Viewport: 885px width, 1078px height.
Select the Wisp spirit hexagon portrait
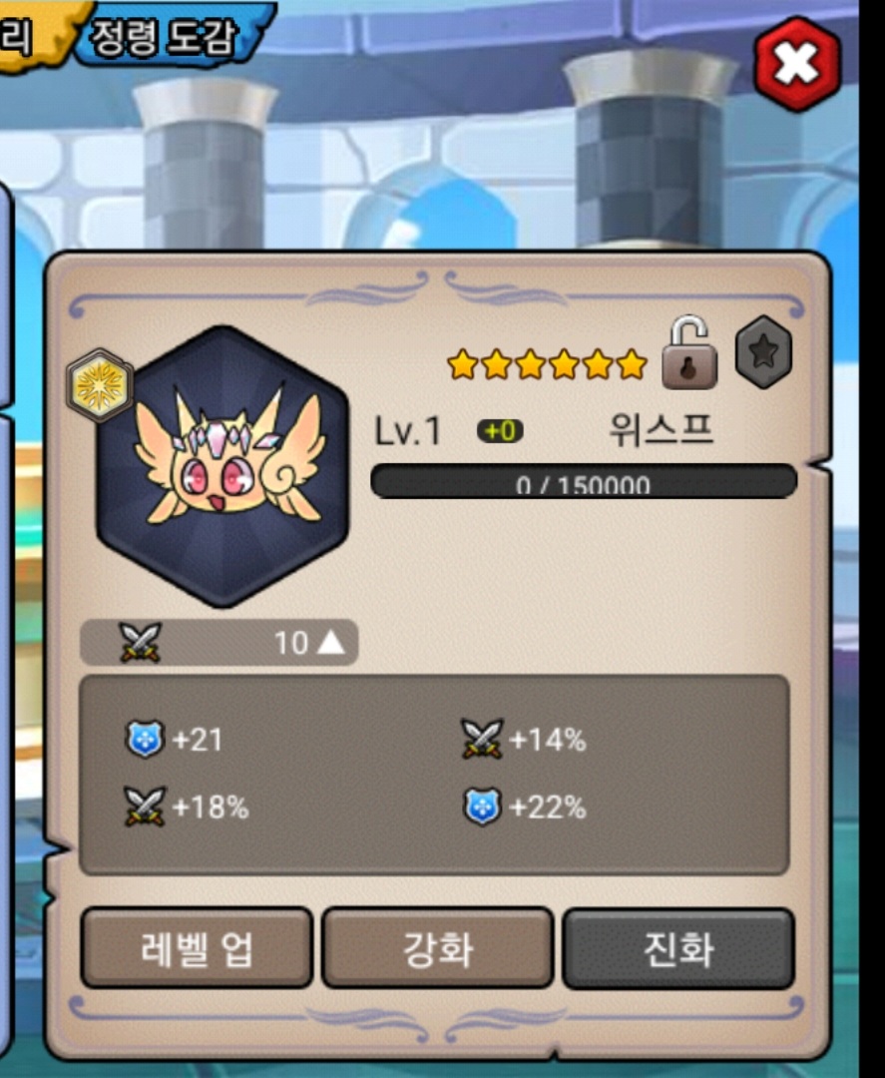coord(223,466)
